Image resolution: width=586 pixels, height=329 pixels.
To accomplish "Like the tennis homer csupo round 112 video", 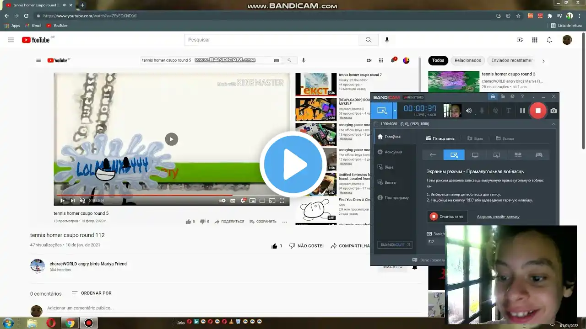I will (x=277, y=246).
